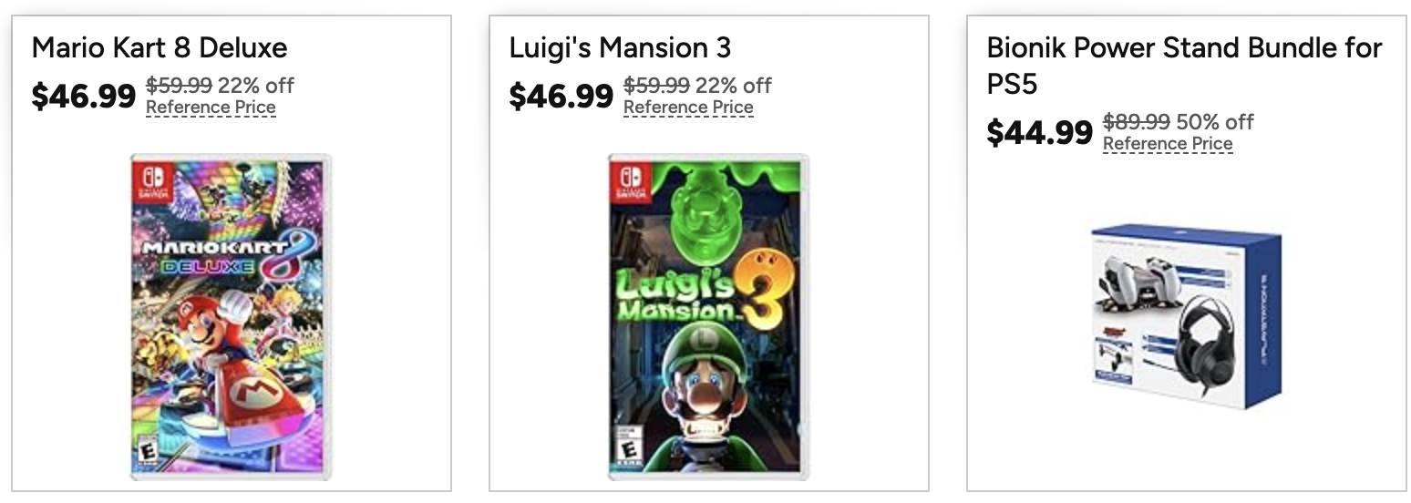Click Reference Price under the Bionik bundle

point(1168,144)
